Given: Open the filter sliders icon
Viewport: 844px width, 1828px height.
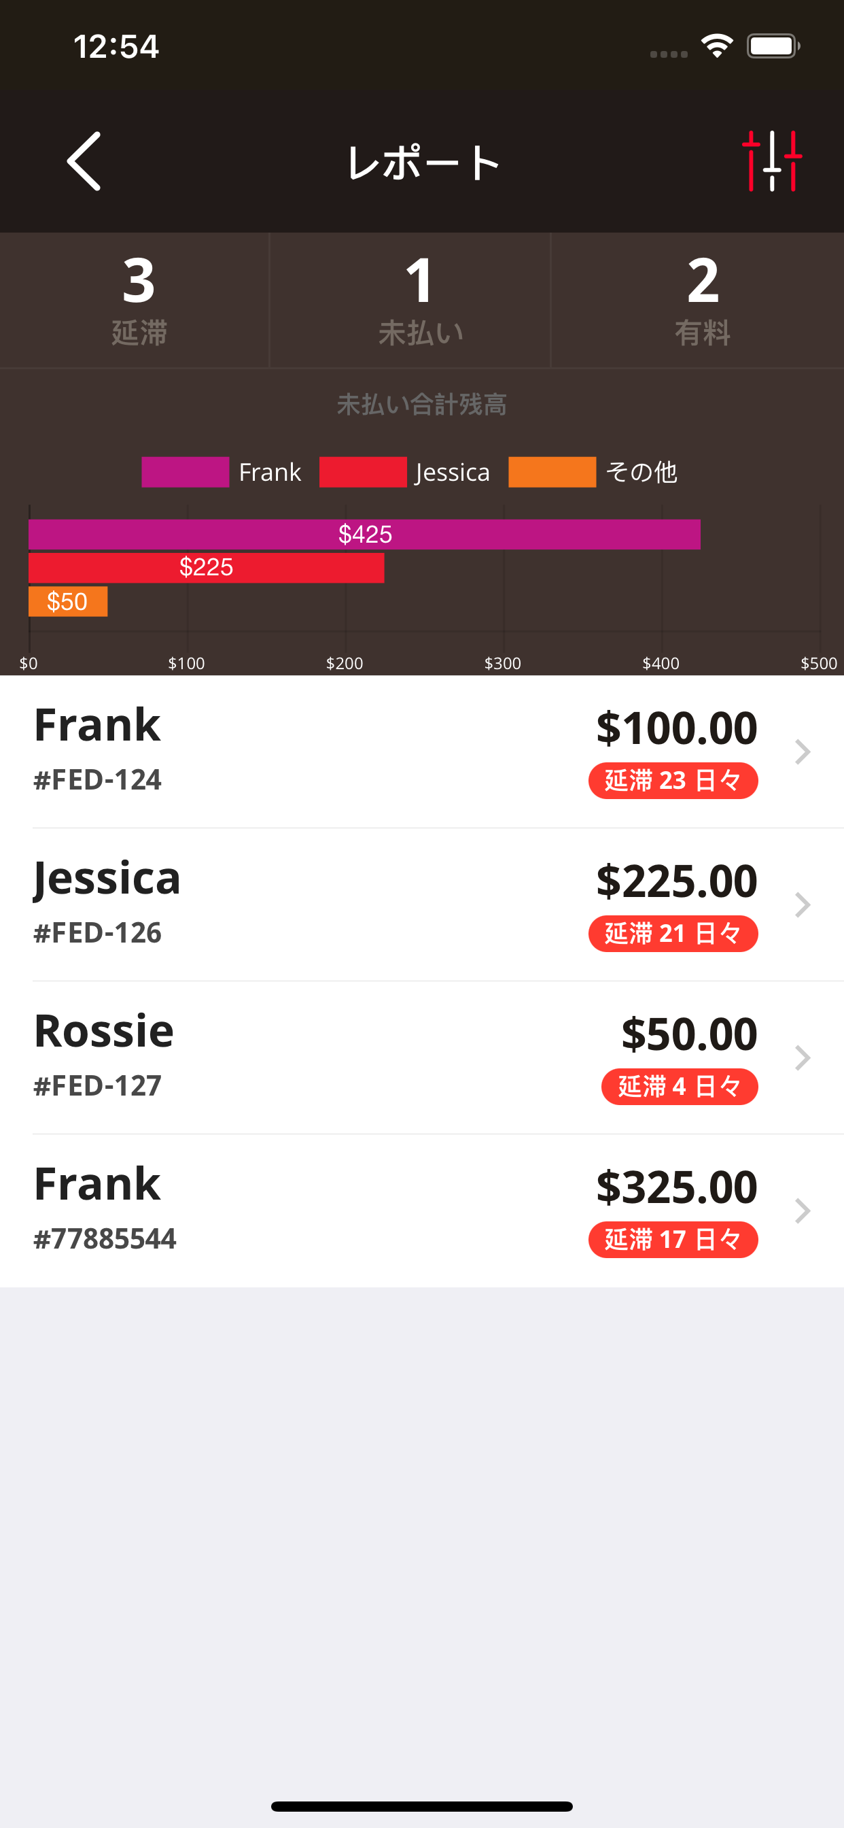Looking at the screenshot, I should [772, 161].
